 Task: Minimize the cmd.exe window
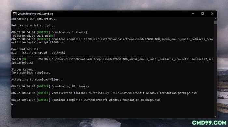point(193,14)
